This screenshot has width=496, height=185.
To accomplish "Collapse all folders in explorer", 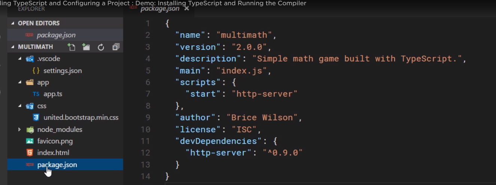I will click(x=116, y=47).
